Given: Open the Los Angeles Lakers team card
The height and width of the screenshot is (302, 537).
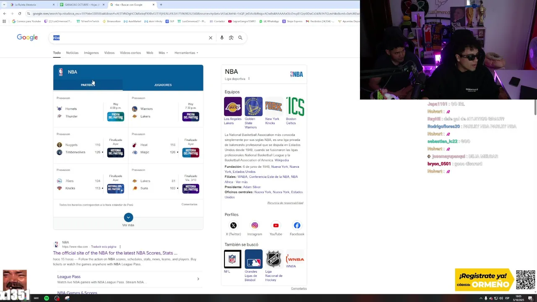Looking at the screenshot, I should pyautogui.click(x=233, y=111).
